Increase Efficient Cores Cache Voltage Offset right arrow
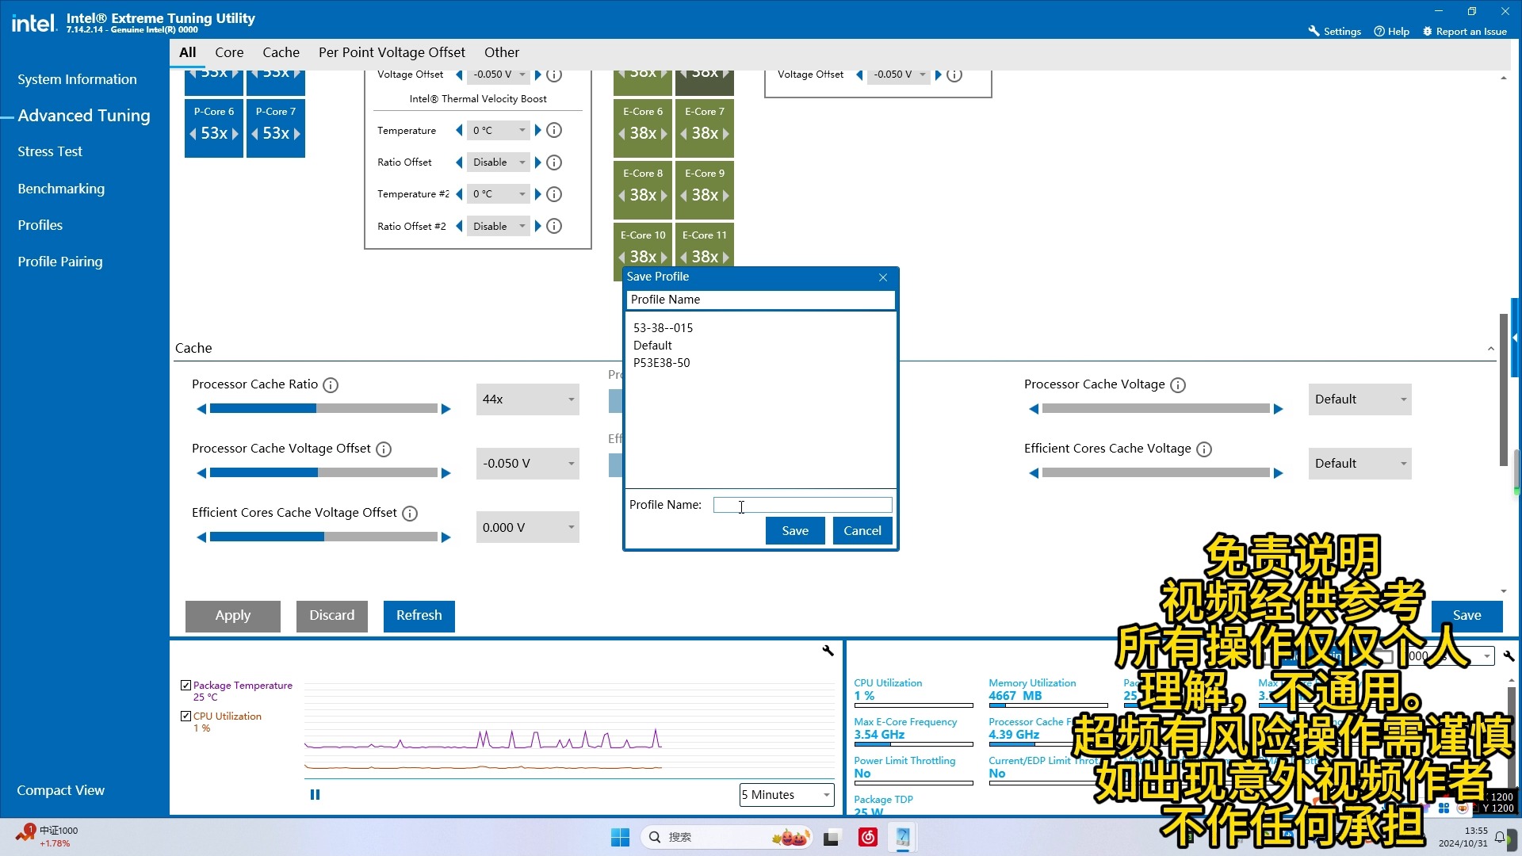Viewport: 1522px width, 856px height. tap(446, 537)
